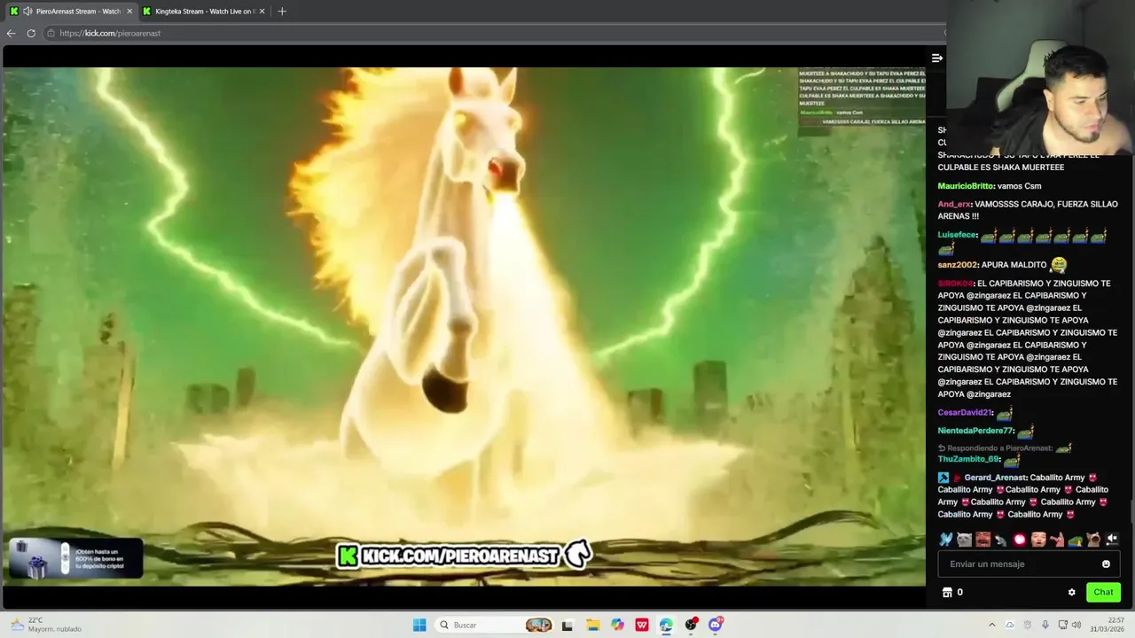
Task: Click ThuZambito_68 username
Action: click(968, 459)
